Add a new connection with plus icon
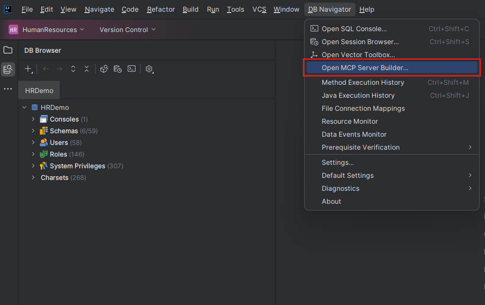485x305 pixels. (x=28, y=69)
